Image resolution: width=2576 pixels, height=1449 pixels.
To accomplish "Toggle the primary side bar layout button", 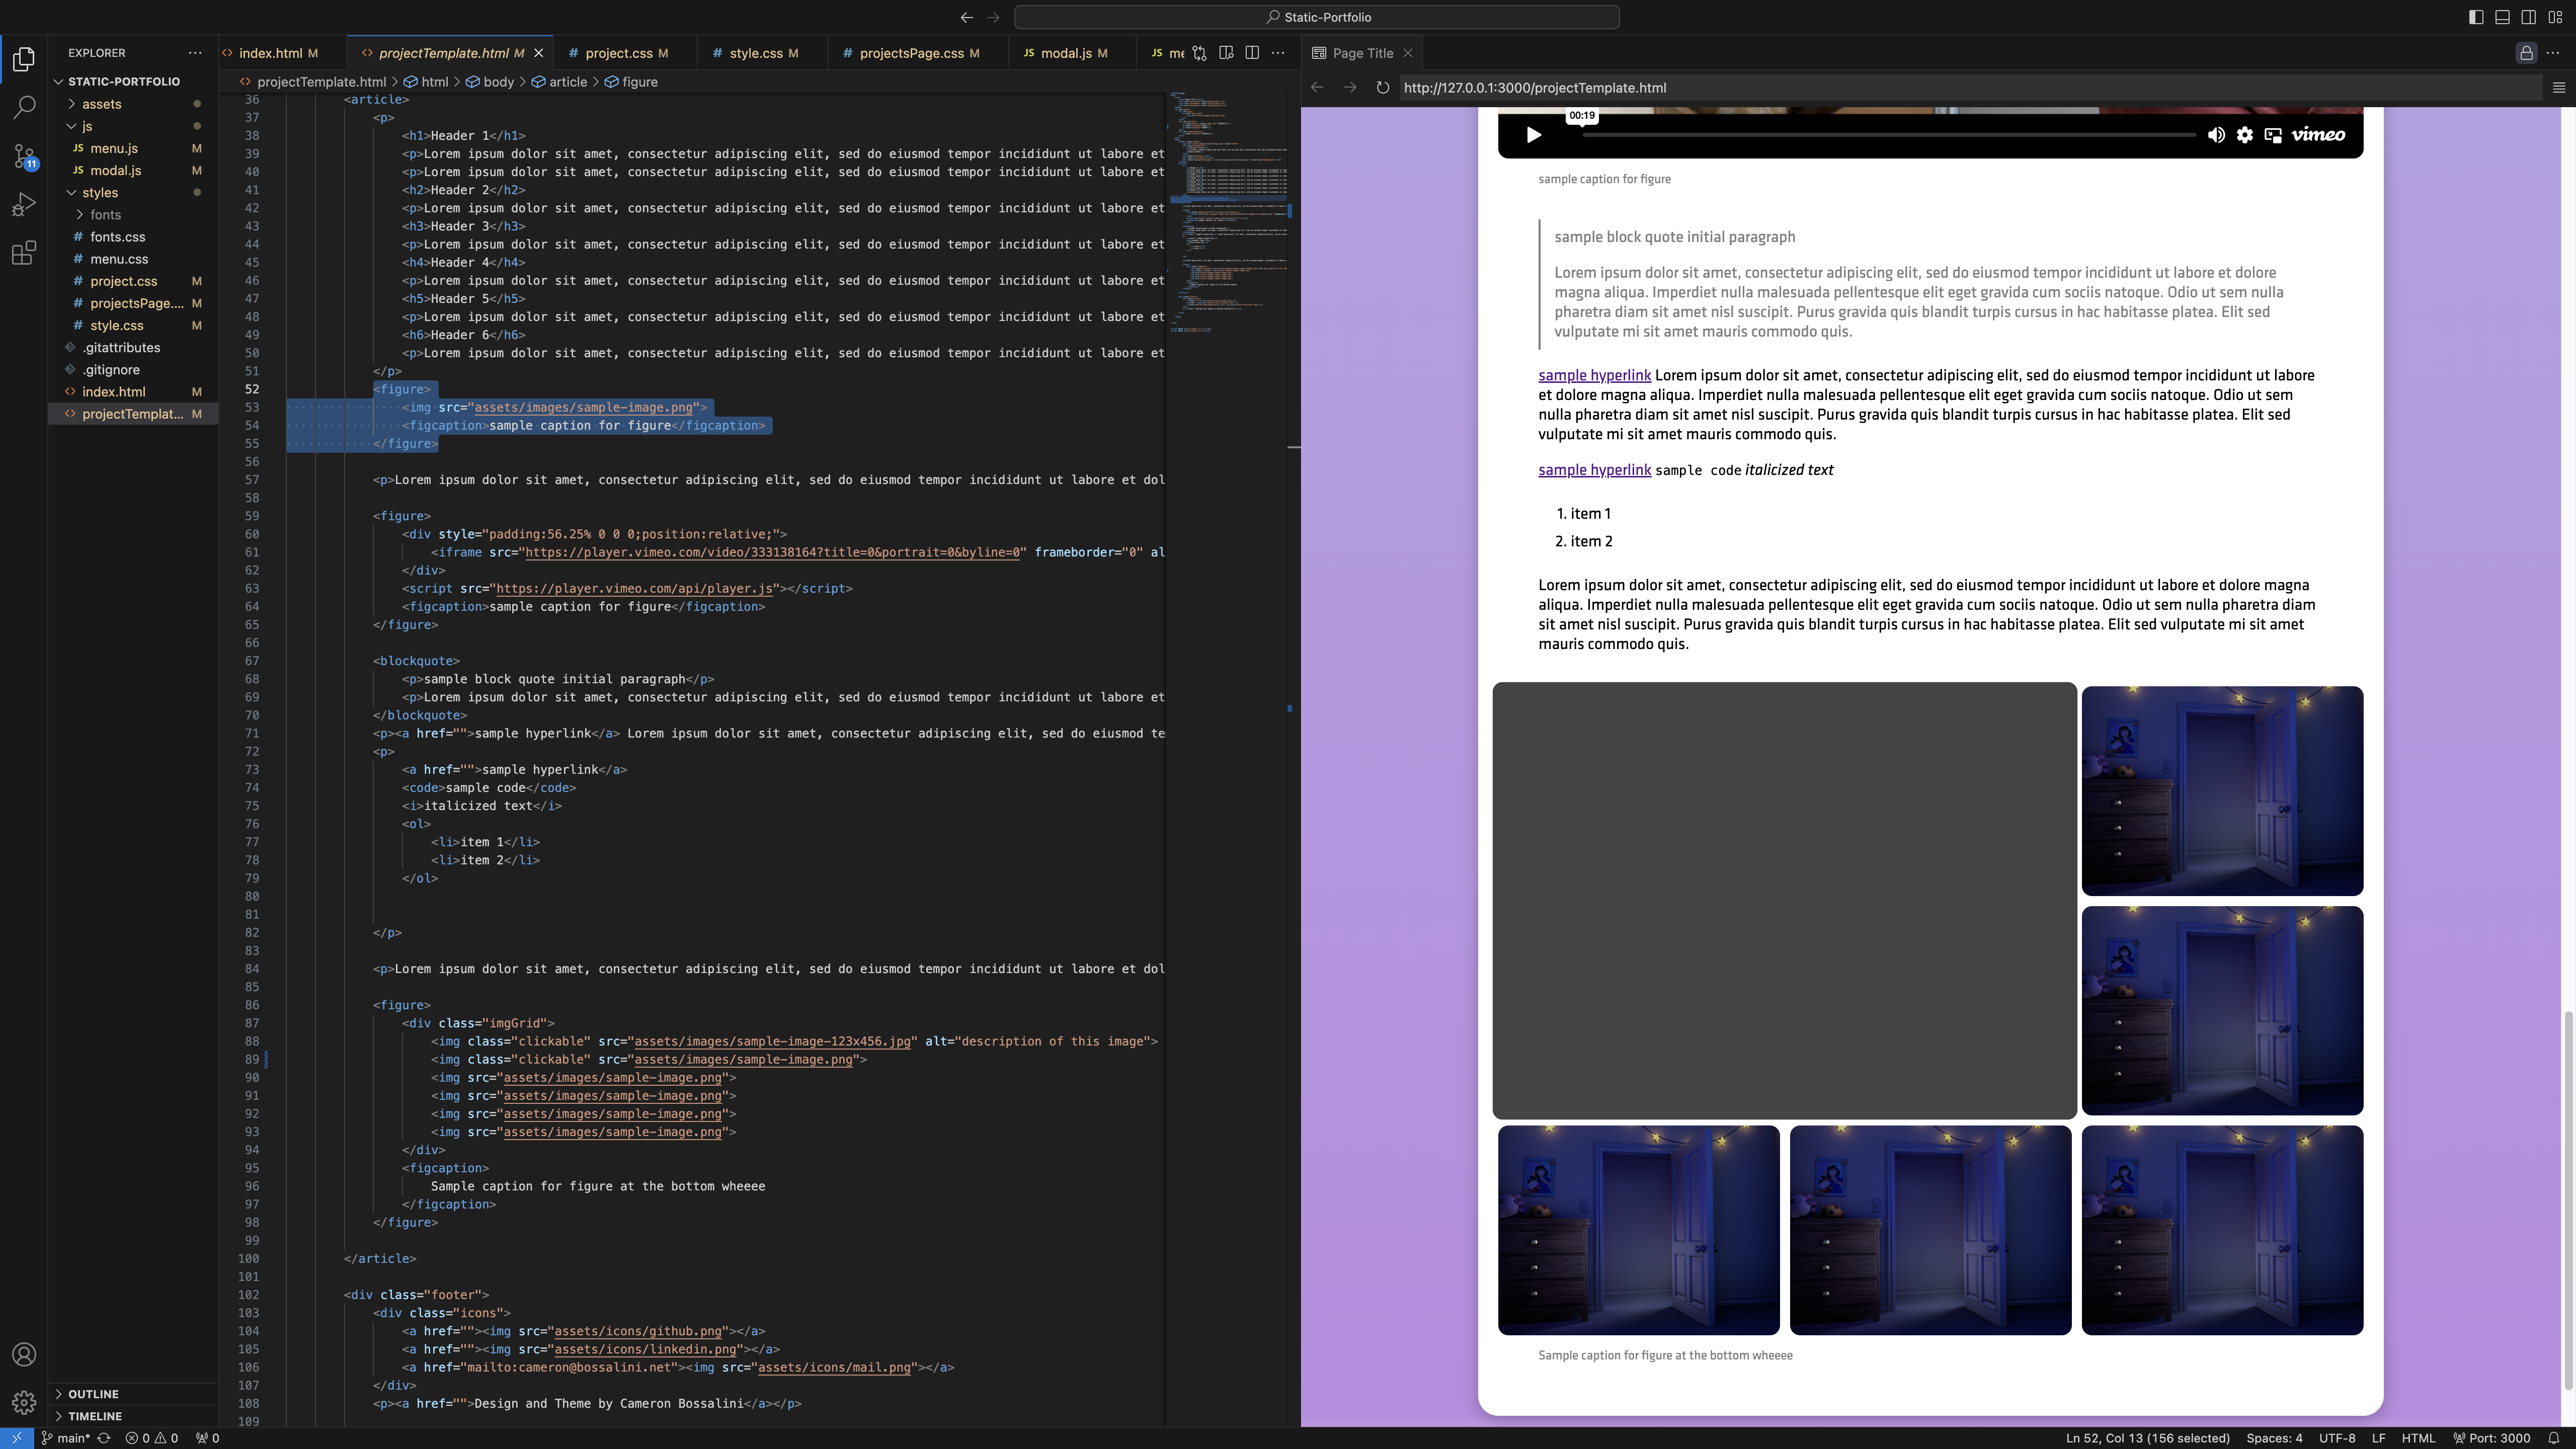I will point(2476,17).
